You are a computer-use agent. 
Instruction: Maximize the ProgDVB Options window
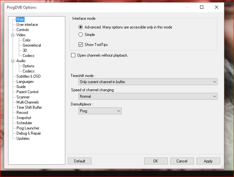tap(202, 7)
